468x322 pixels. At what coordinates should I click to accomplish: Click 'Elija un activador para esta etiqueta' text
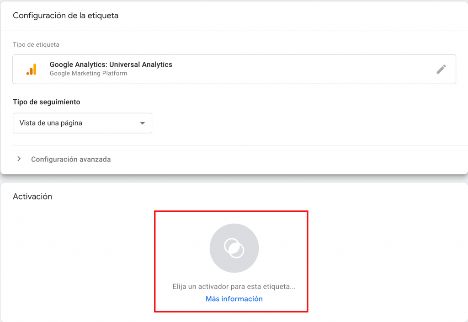pyautogui.click(x=234, y=287)
